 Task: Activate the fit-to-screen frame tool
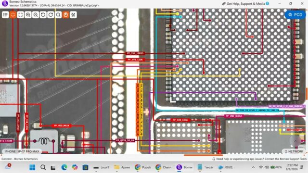coord(20,15)
